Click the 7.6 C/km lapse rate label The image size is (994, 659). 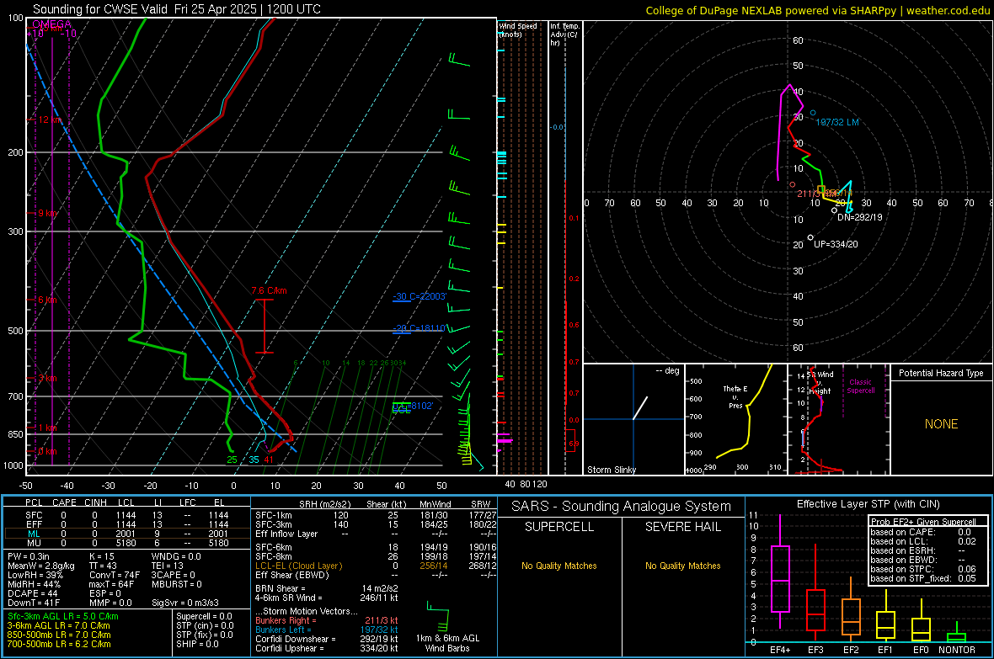pos(269,291)
